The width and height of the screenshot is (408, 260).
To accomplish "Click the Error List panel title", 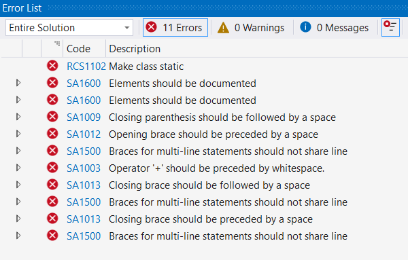I will click(22, 8).
